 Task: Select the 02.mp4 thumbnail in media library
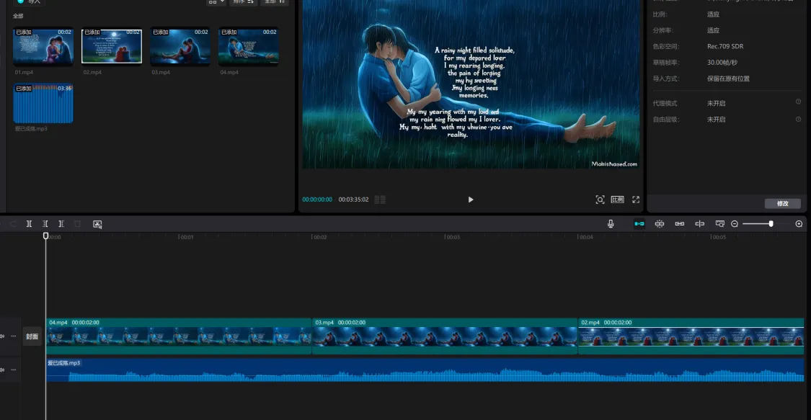click(x=112, y=47)
